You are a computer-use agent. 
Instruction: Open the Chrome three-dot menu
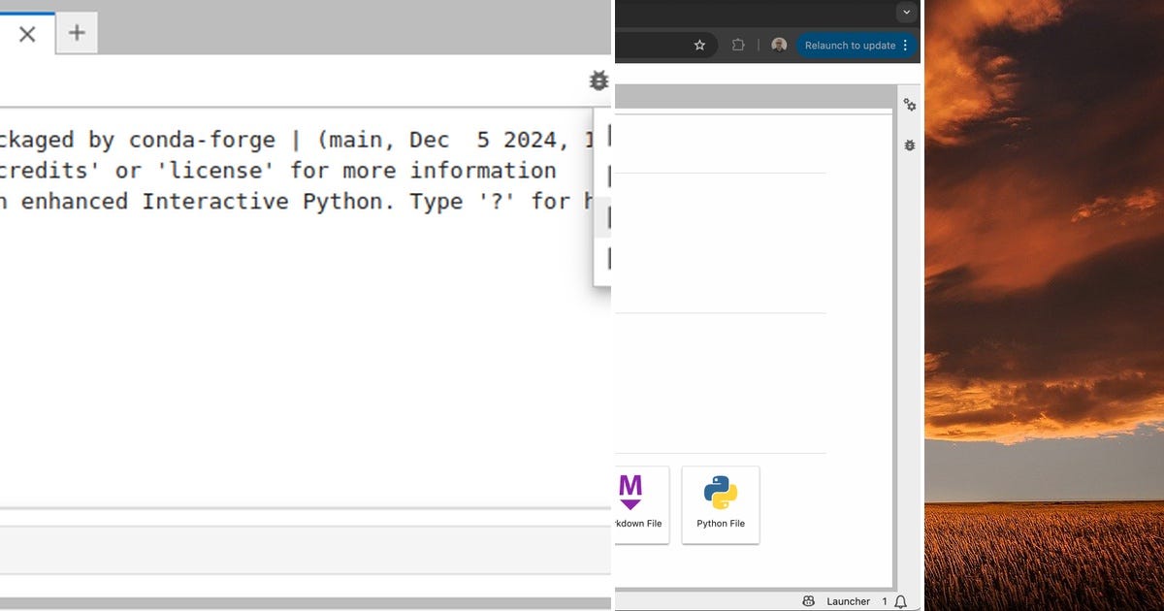906,45
